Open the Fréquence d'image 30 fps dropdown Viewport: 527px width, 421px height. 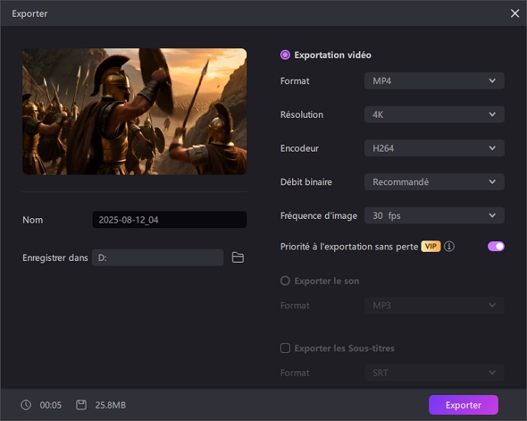coord(434,215)
